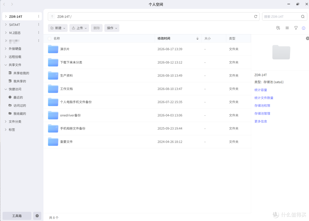Image resolution: width=309 pixels, height=221 pixels.
Task: Expand the SATA4T tree node
Action: tap(6, 25)
